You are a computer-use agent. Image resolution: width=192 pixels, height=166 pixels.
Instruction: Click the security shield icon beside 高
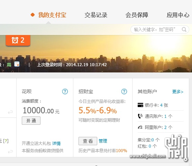17,64
